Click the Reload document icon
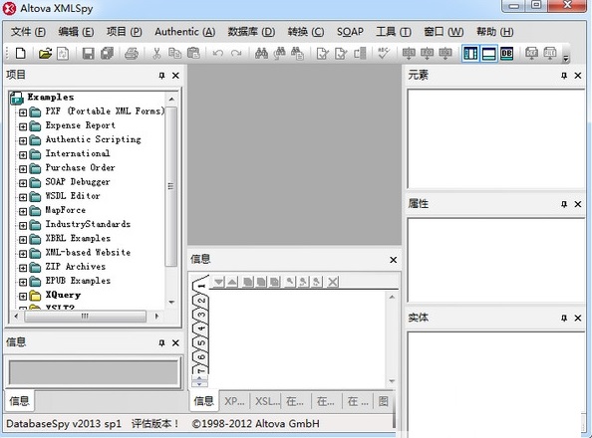Screen dimensions: 592x438 click(63, 53)
